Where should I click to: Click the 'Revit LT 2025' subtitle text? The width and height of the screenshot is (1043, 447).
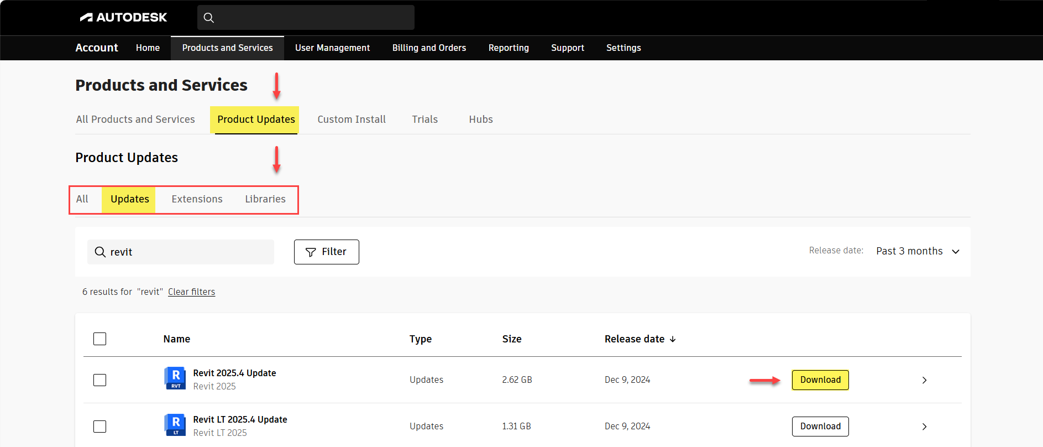pos(220,433)
